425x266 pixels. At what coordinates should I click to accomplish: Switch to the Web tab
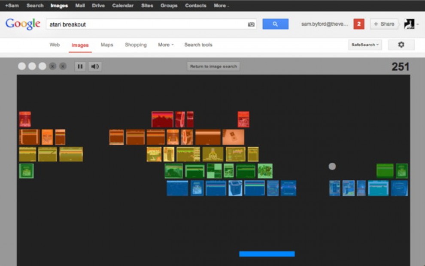coord(55,45)
